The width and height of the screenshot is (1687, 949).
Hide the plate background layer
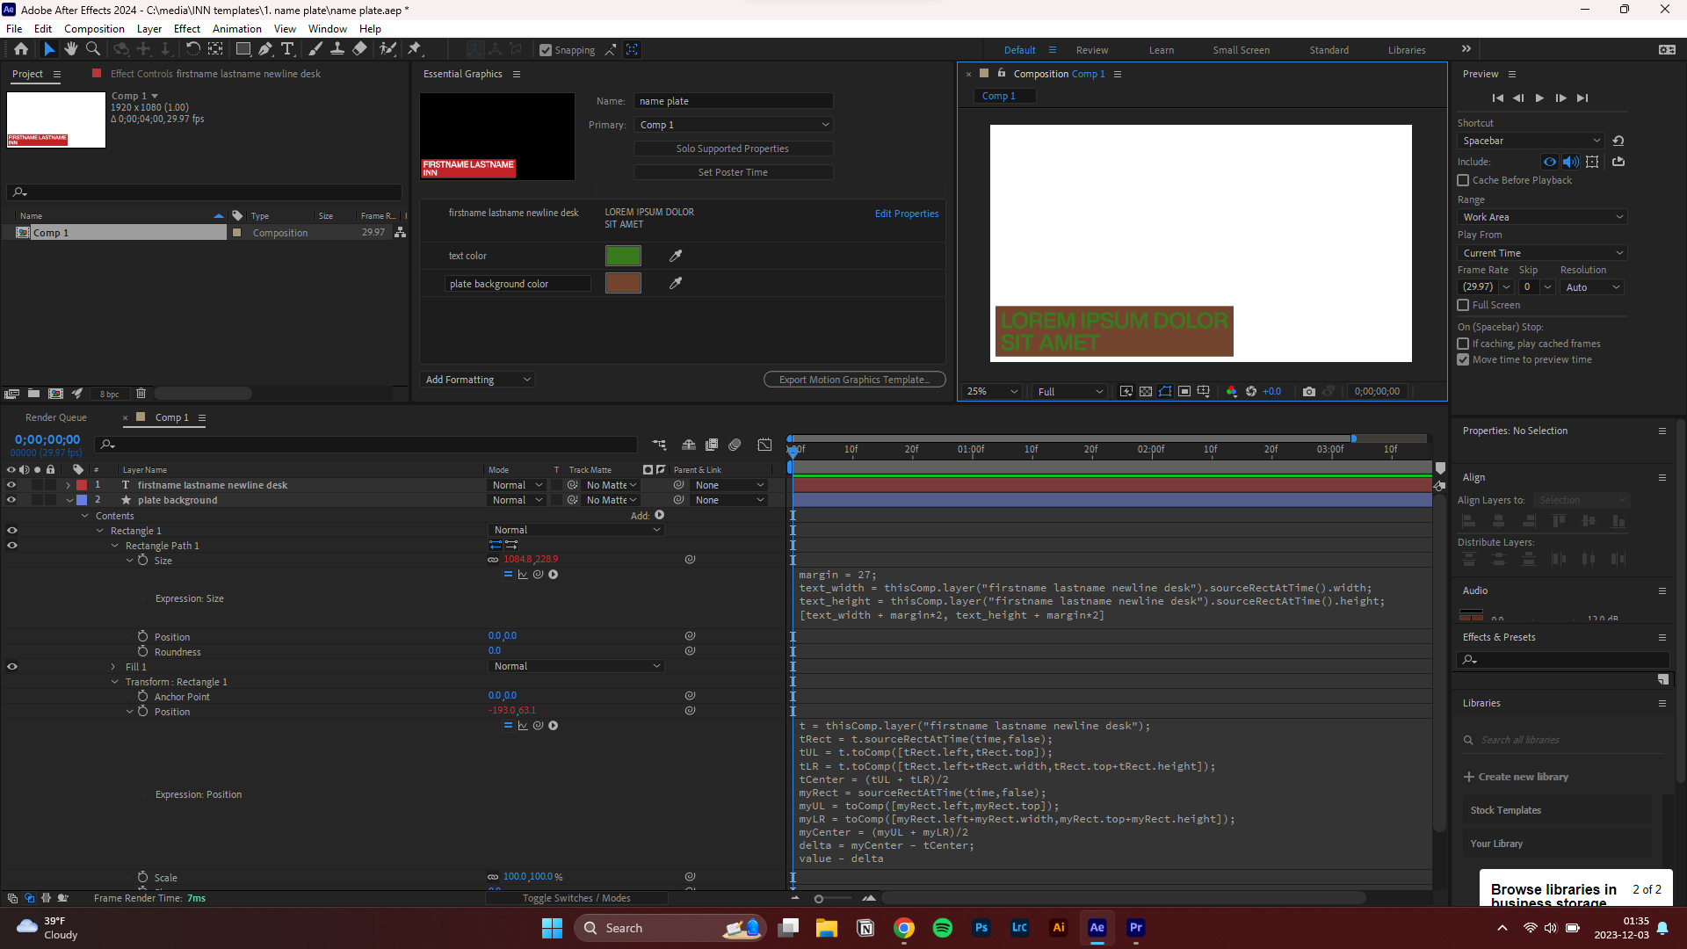point(11,499)
